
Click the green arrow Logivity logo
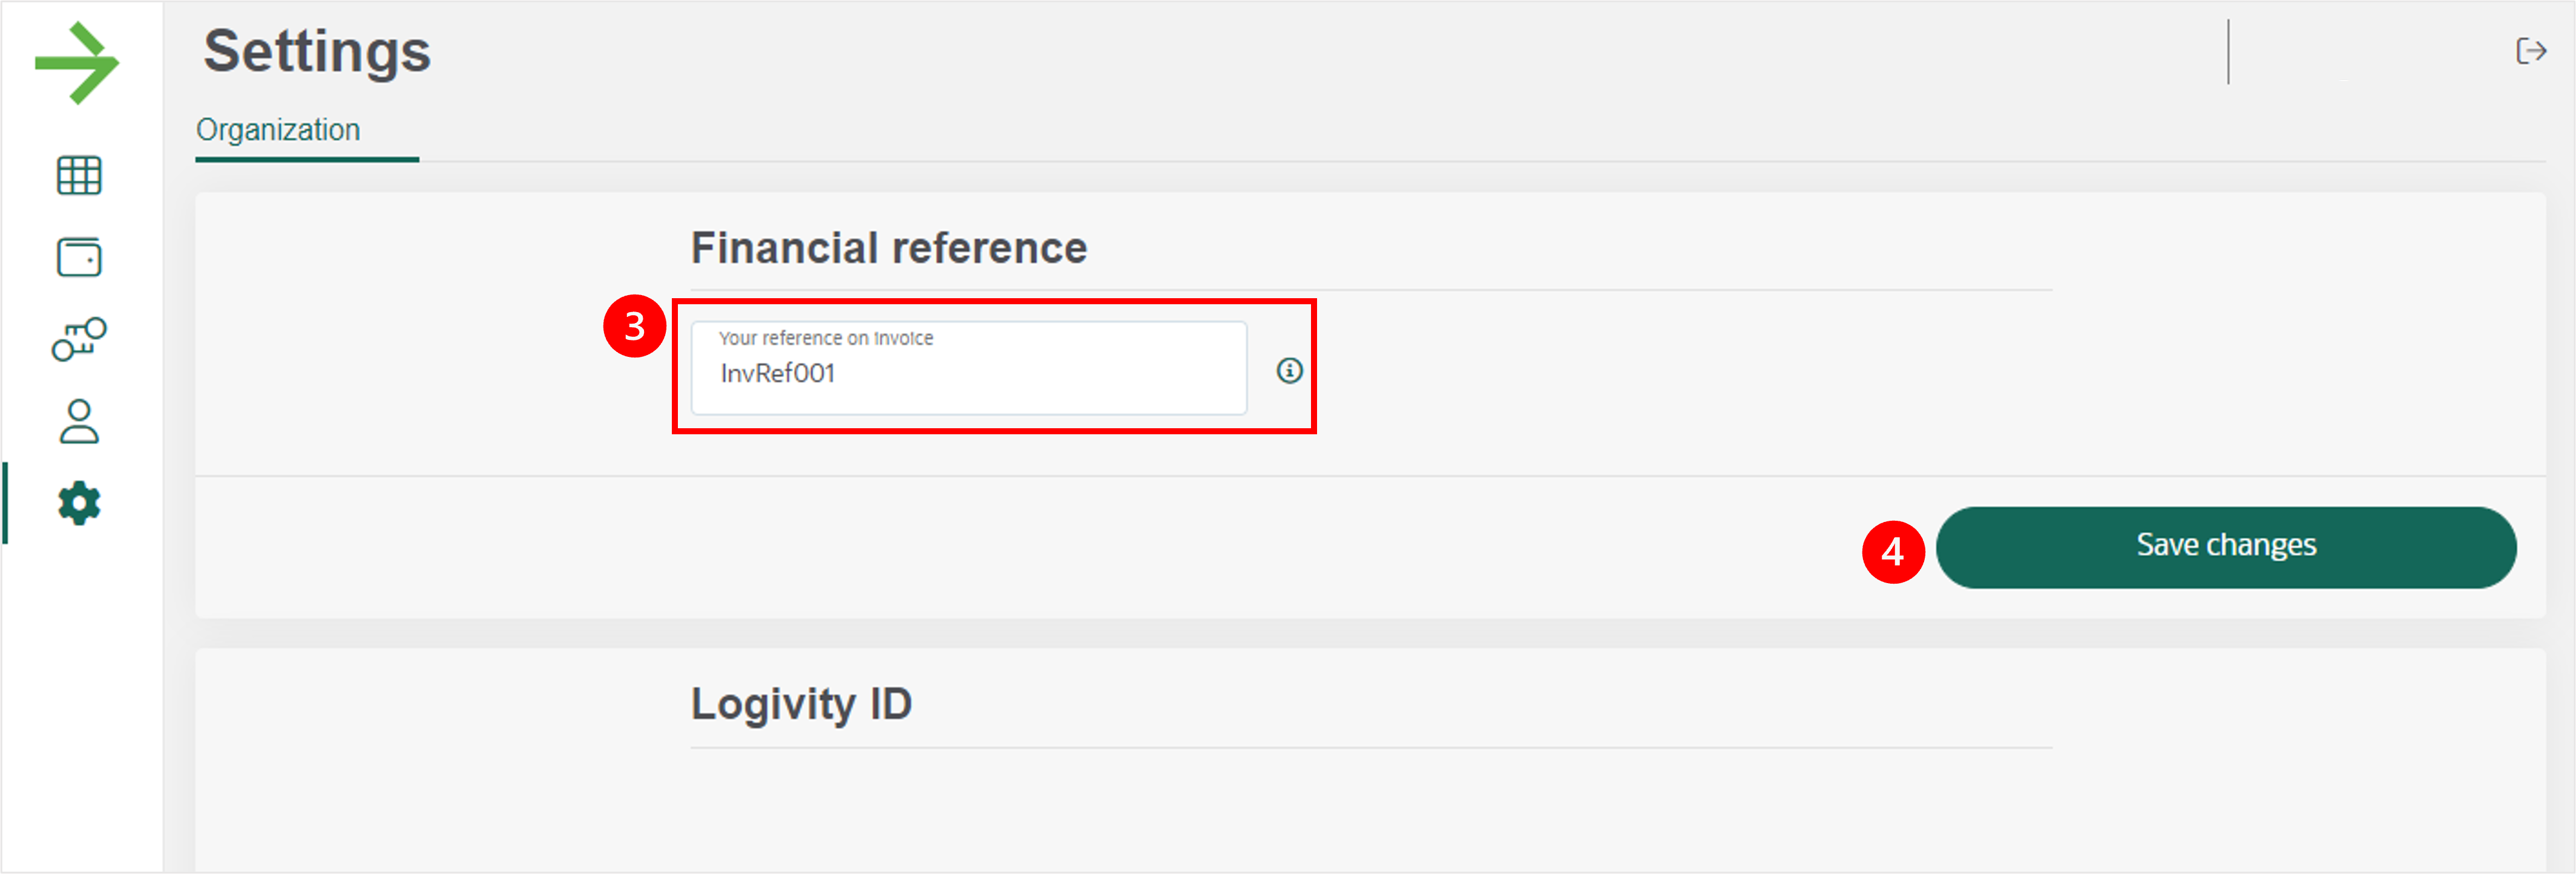click(77, 63)
